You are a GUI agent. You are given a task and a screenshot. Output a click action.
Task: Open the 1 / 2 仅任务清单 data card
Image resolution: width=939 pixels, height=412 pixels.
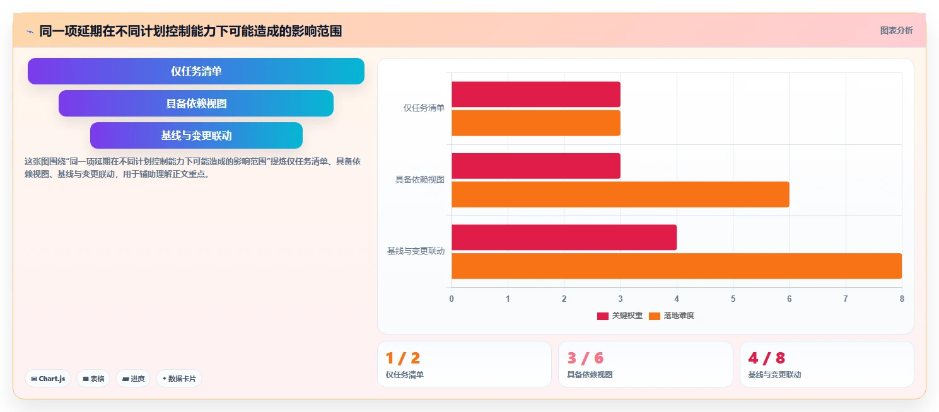(464, 364)
